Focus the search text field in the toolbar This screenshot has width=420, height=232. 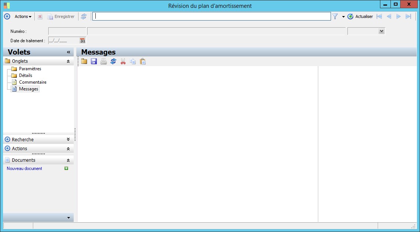(x=212, y=16)
